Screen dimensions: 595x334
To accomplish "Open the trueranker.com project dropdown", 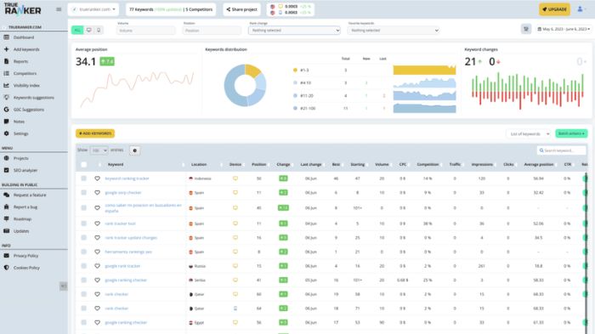I will (x=93, y=9).
